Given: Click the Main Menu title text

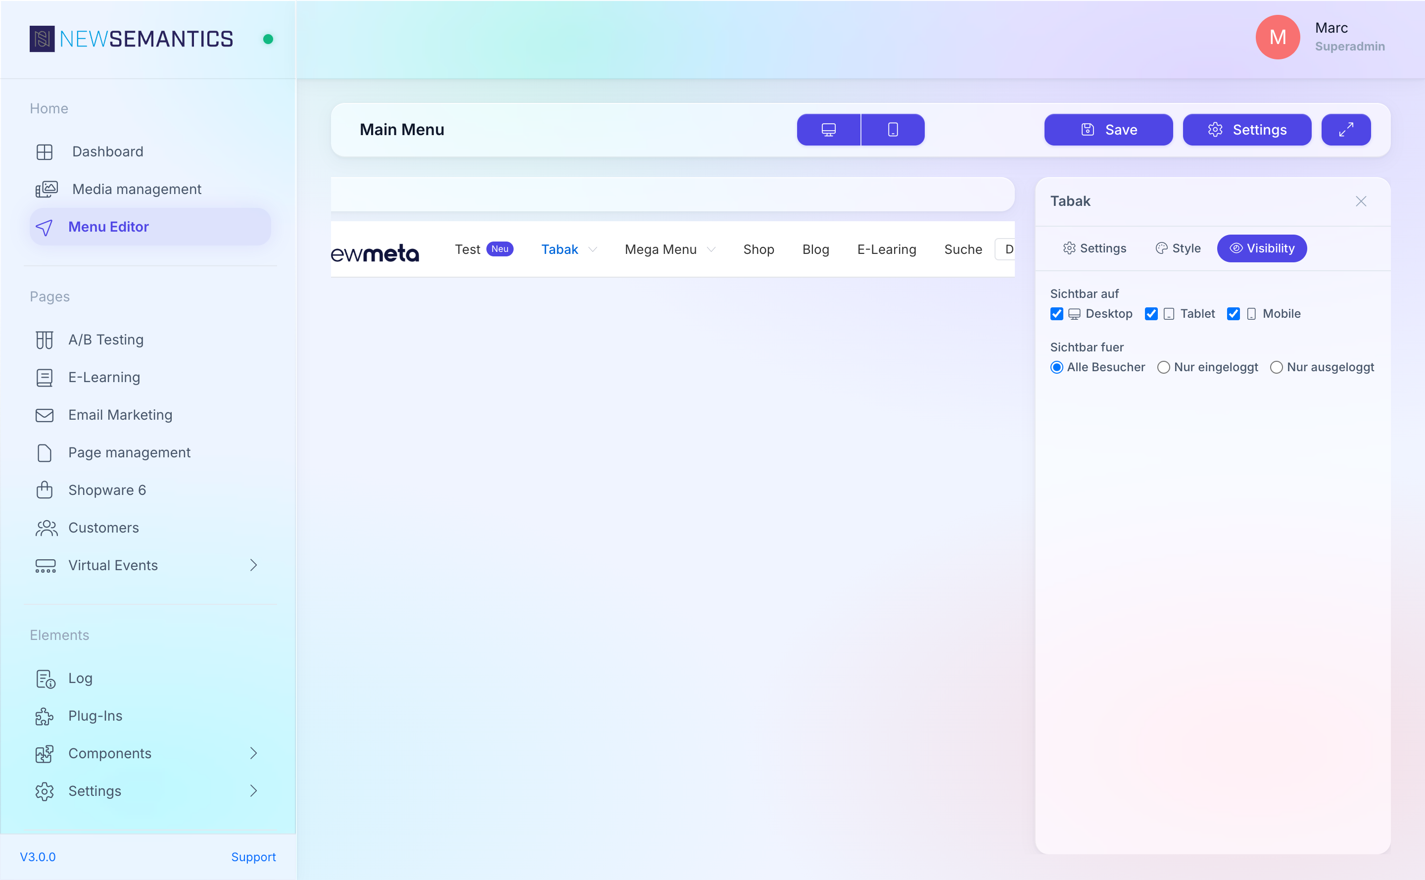Looking at the screenshot, I should (x=402, y=130).
